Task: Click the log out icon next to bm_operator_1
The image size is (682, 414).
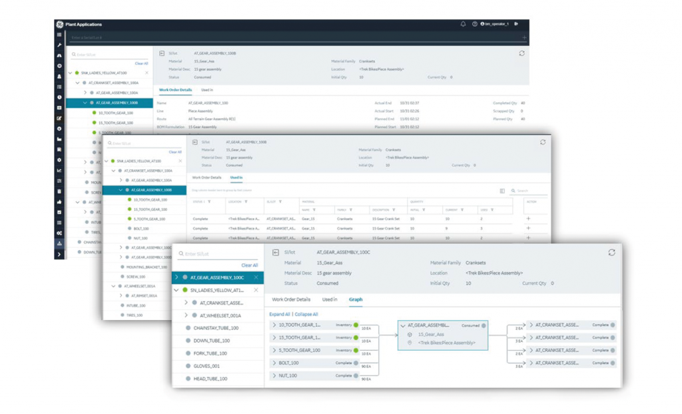Action: point(516,24)
